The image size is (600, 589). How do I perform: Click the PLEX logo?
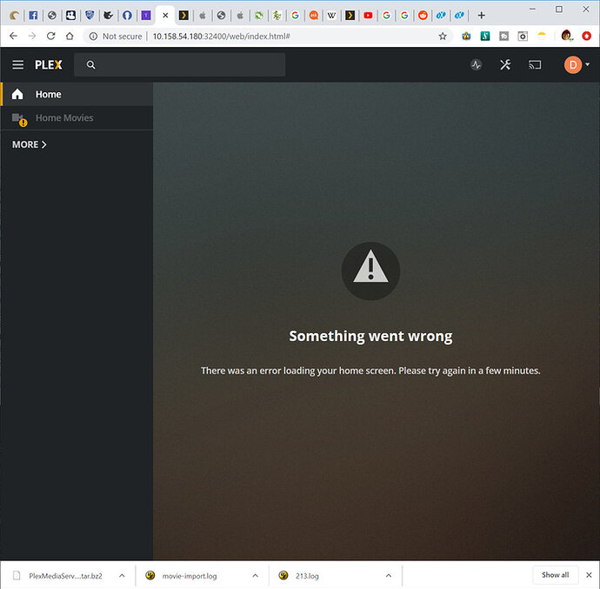[x=48, y=64]
